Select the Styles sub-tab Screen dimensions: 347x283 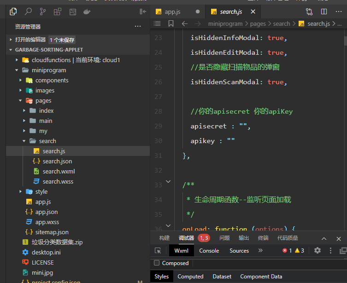click(x=162, y=277)
